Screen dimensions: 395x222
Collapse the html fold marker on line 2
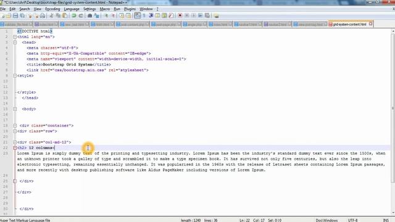click(15, 37)
